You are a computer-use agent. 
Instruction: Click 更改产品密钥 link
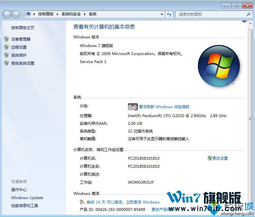[x=163, y=209]
